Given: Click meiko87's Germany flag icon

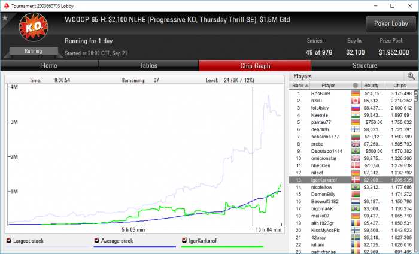Looking at the screenshot, I should [356, 216].
